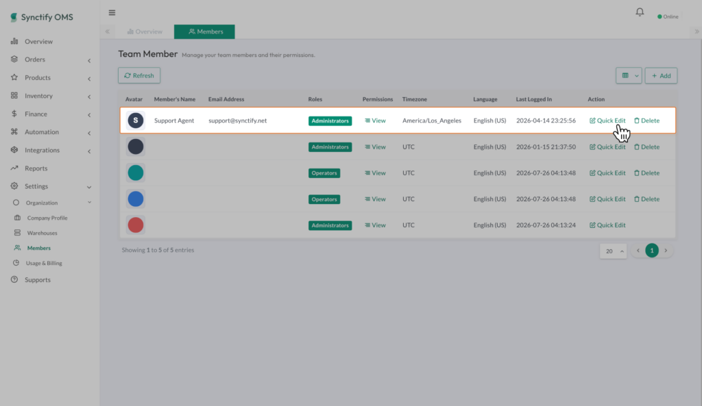Click the Roles column header

[x=315, y=99]
